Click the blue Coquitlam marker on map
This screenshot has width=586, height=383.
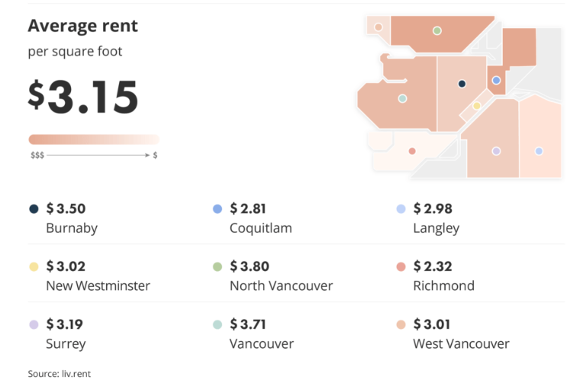[x=496, y=80]
